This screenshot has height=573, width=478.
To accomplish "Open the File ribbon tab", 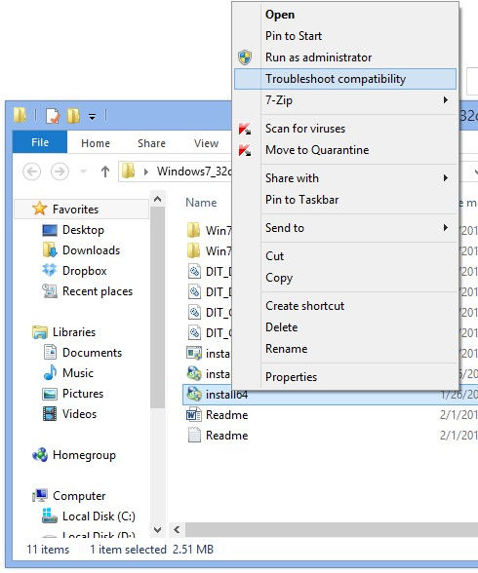I will [x=40, y=142].
